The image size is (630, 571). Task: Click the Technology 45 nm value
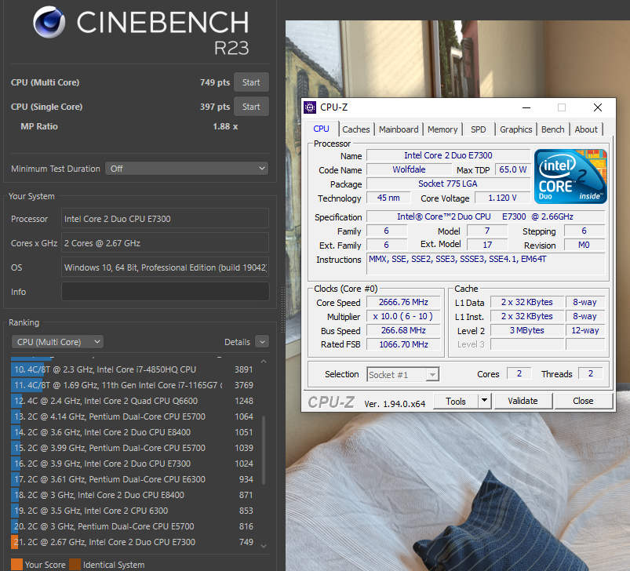pyautogui.click(x=388, y=198)
